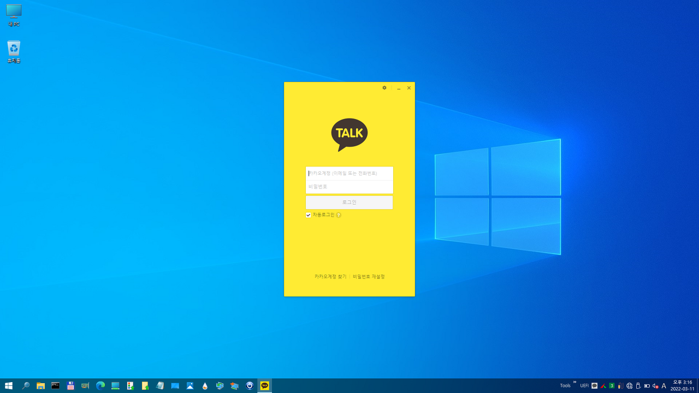Open the water drop taskbar icon
This screenshot has height=393, width=699.
pos(205,385)
